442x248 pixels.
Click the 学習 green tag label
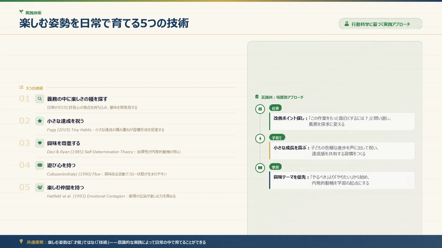click(x=276, y=167)
